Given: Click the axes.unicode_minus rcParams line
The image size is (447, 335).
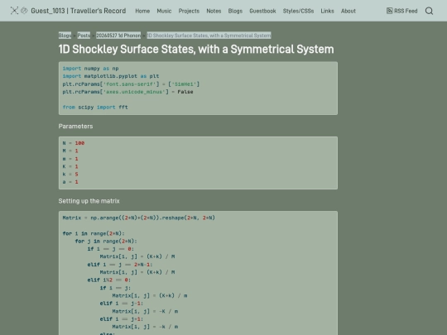Looking at the screenshot, I should pos(128,92).
